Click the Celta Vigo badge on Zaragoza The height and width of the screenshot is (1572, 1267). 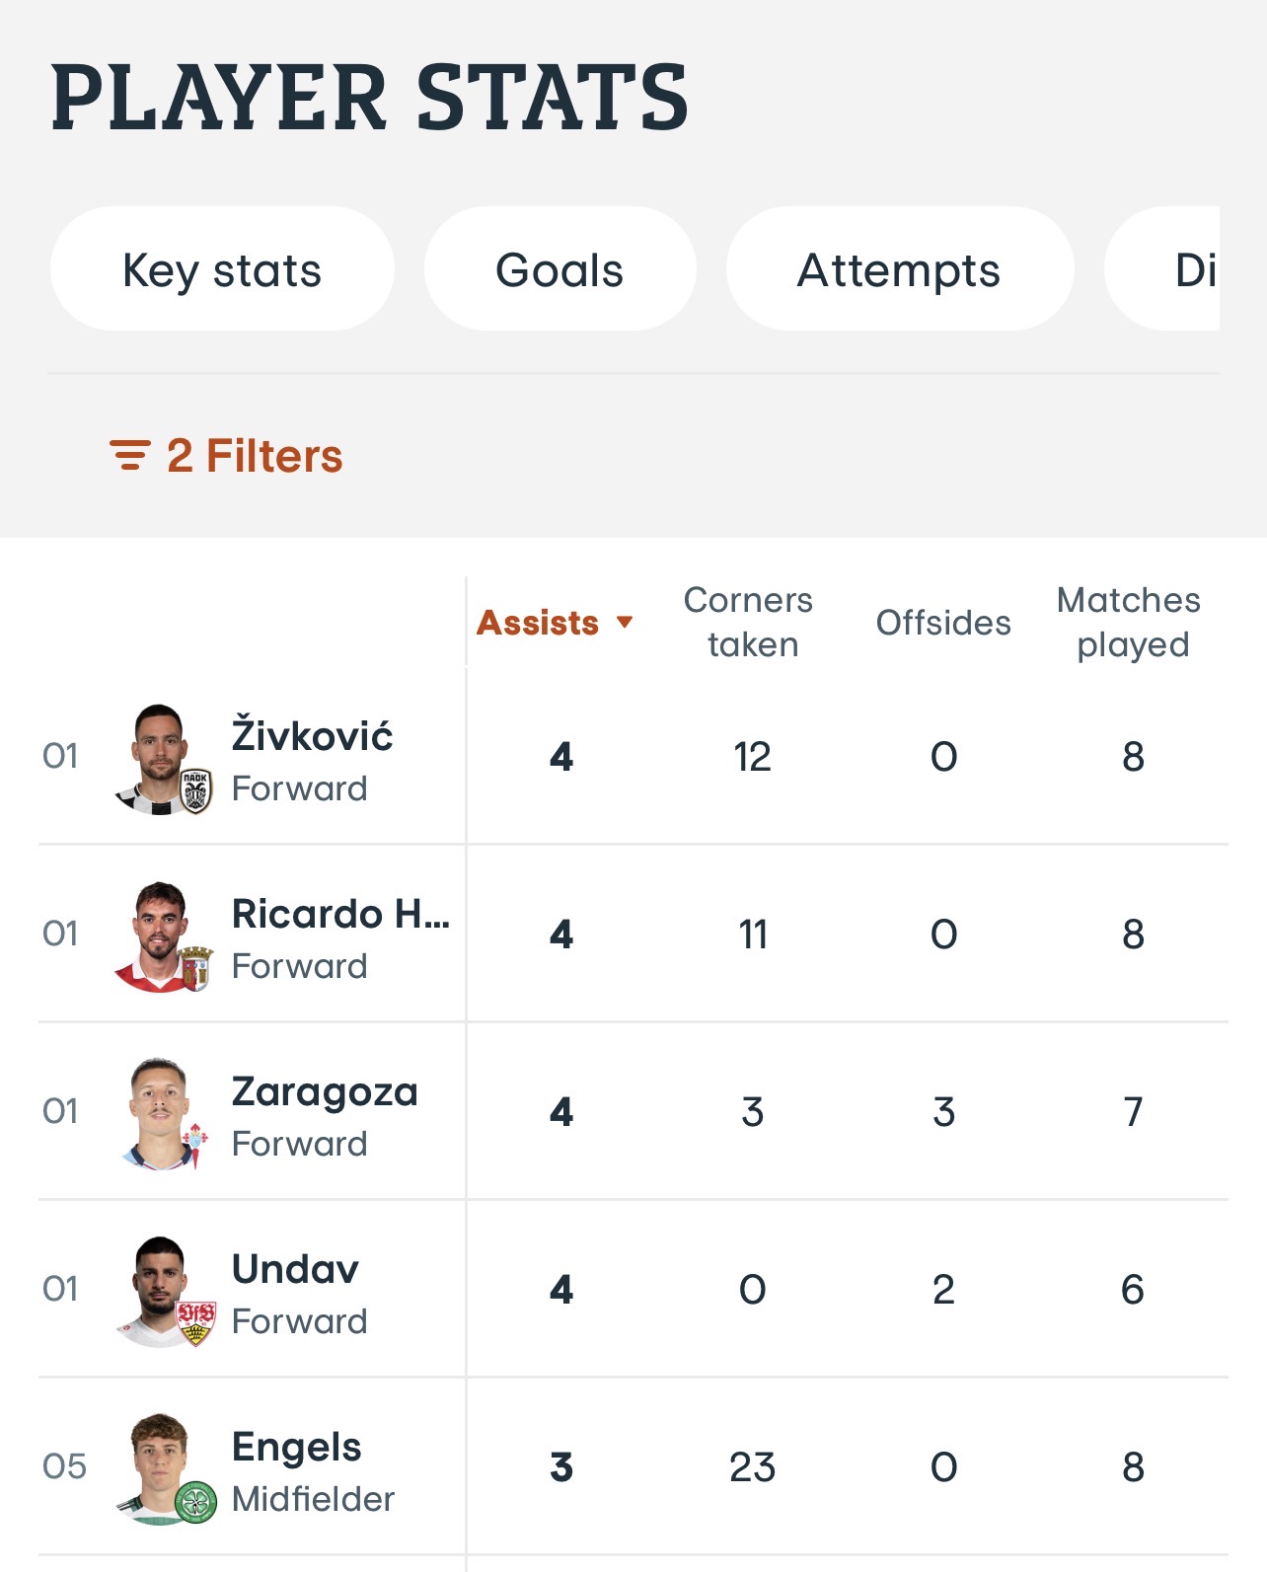click(x=196, y=1144)
